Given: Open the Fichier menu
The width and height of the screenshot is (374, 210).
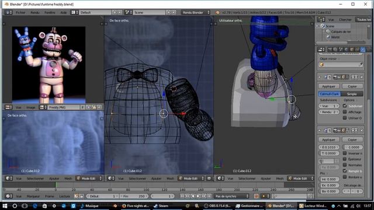Looking at the screenshot, I should point(20,12).
